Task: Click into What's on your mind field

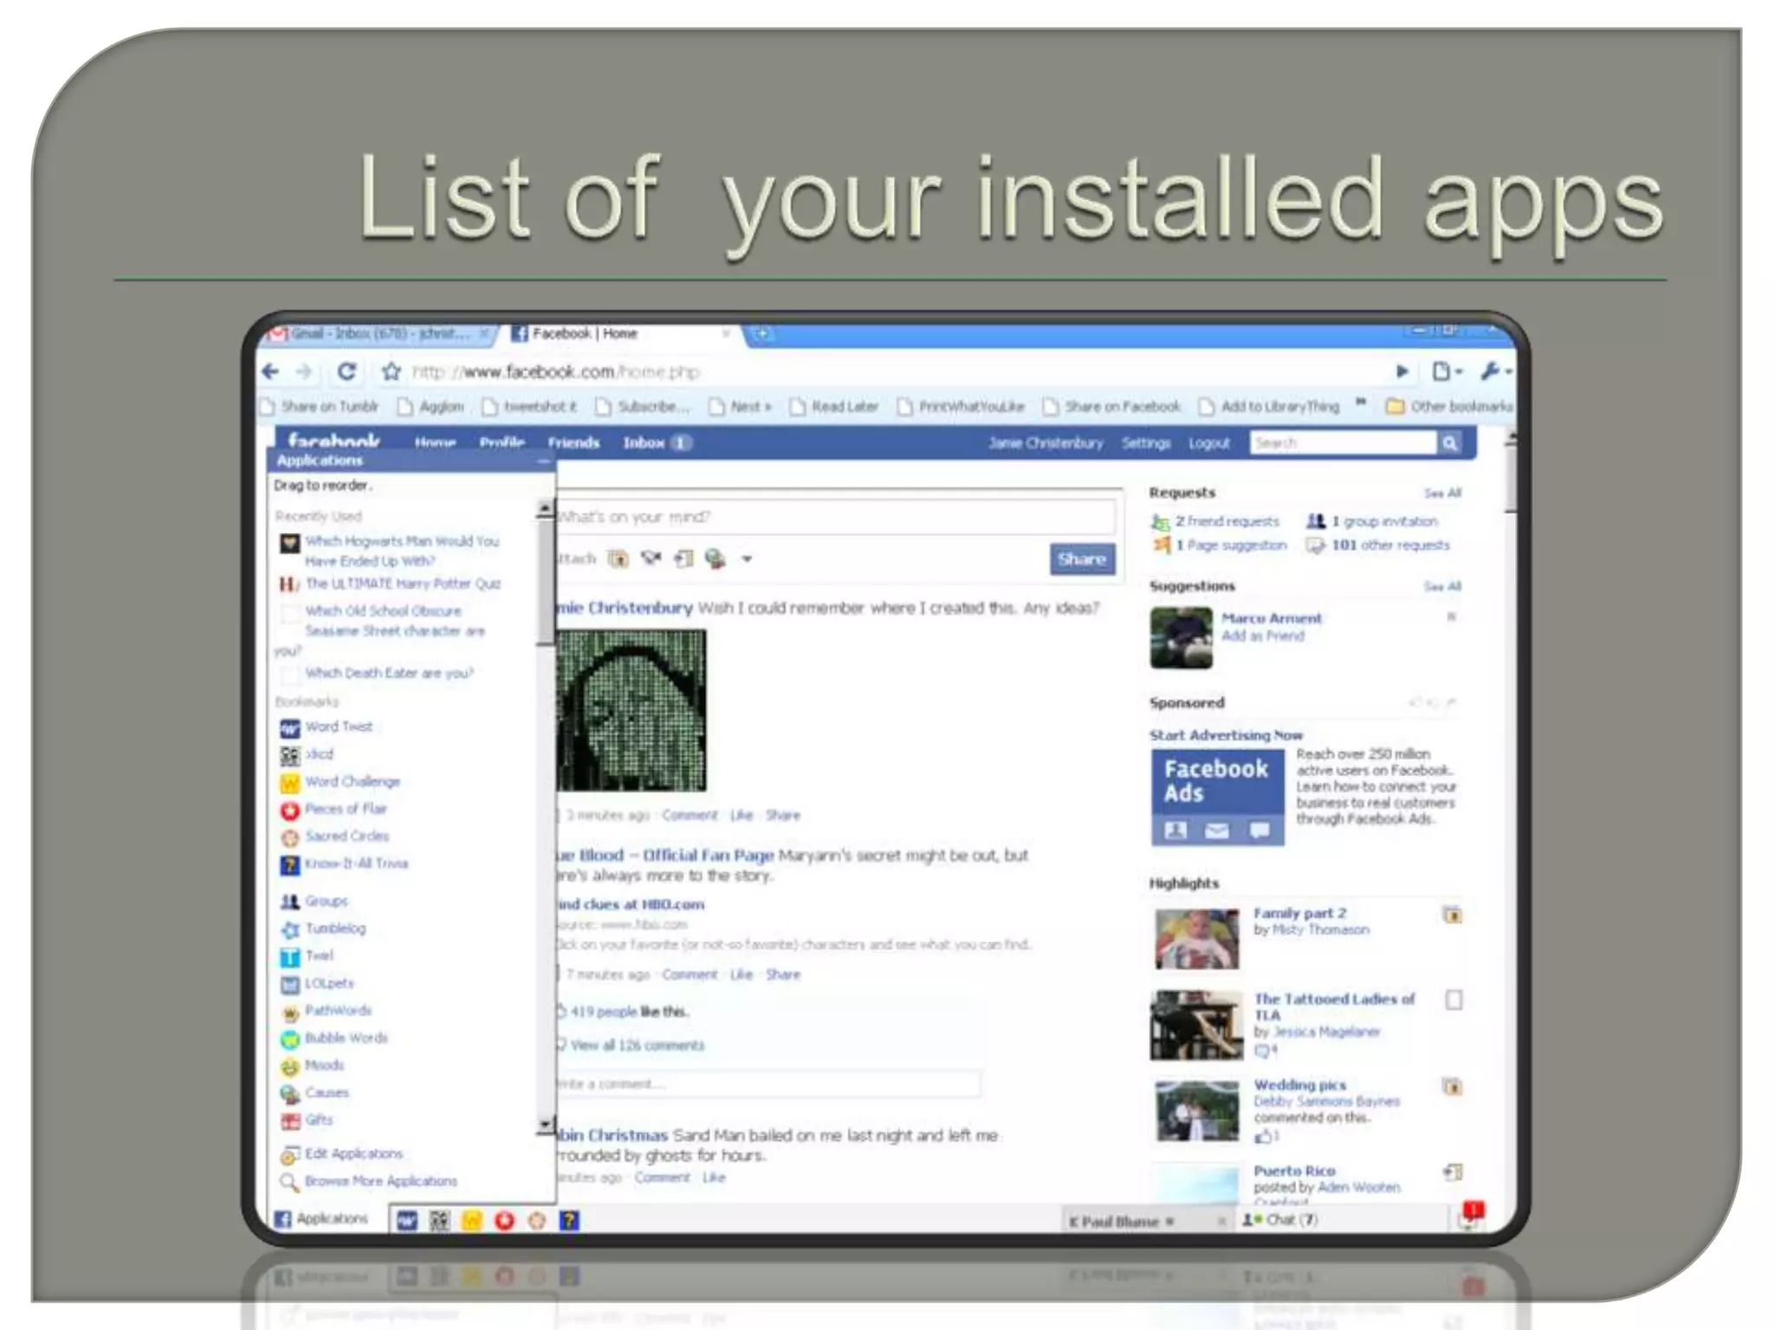Action: pyautogui.click(x=836, y=517)
